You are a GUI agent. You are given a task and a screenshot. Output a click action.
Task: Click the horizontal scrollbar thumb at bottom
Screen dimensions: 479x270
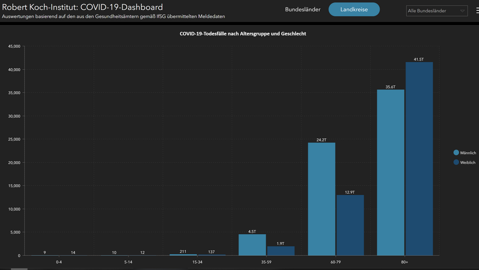pos(19,269)
